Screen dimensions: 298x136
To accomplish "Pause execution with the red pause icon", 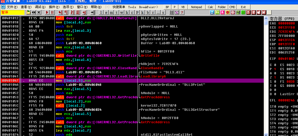I will point(52,12).
